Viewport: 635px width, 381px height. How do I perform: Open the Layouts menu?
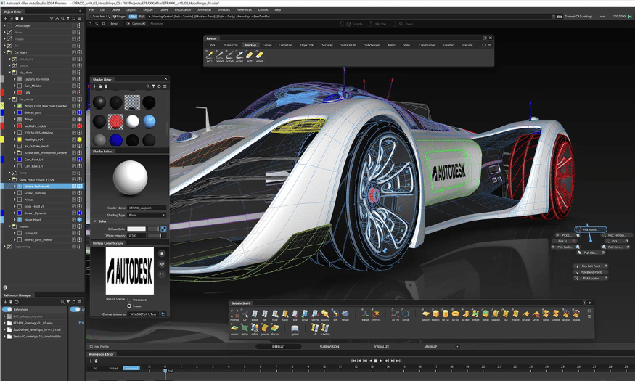pos(131,9)
